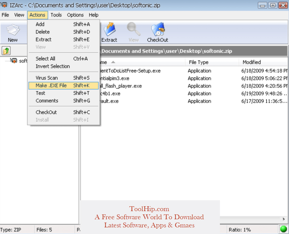Screen dimensions: 289x234
Task: Maximize the IZArc window
Action: [x=273, y=5]
